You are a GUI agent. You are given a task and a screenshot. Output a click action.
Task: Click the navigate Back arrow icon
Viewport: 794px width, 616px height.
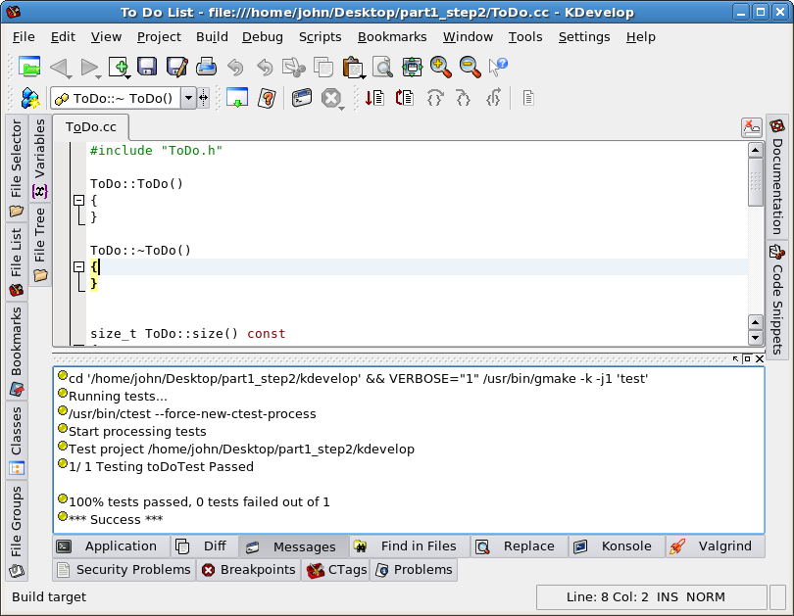60,68
